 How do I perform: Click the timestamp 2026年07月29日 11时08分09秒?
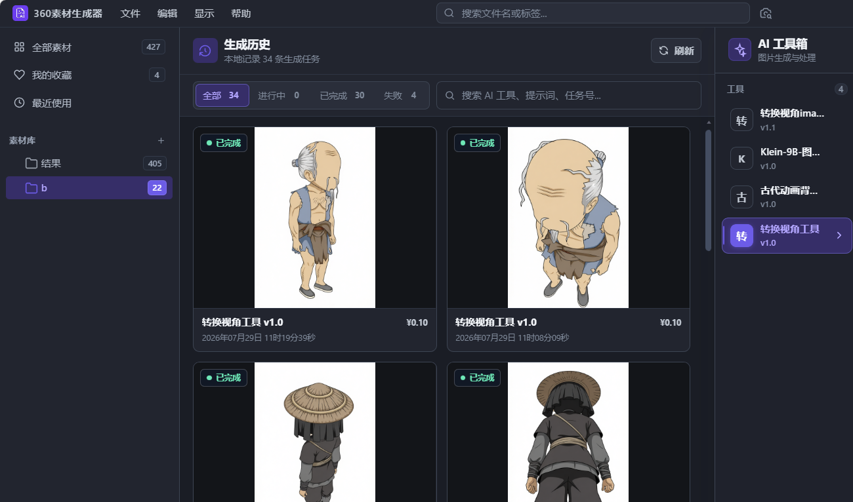pos(512,338)
